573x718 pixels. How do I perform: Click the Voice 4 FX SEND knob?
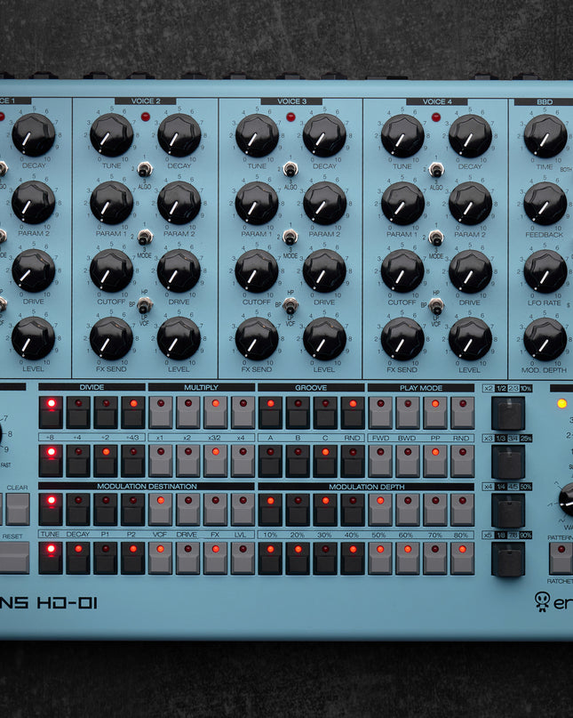[402, 338]
